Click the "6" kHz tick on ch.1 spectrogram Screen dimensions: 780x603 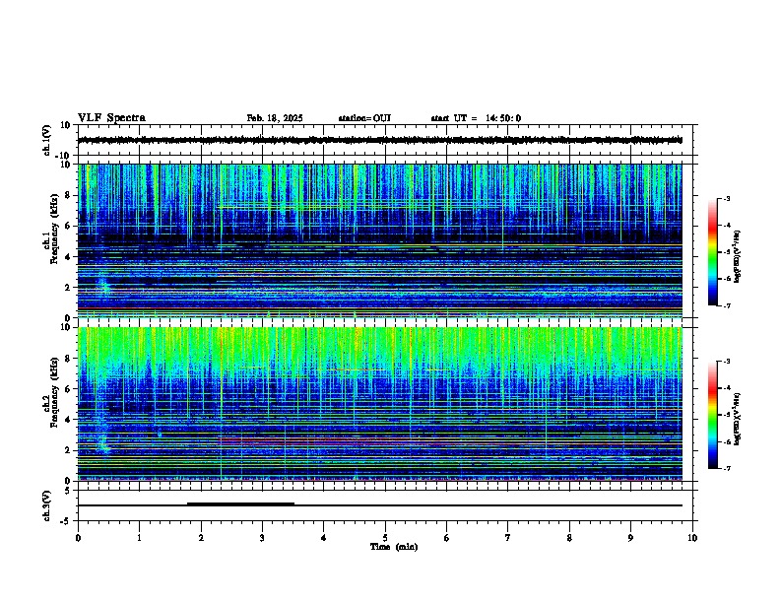(x=69, y=226)
